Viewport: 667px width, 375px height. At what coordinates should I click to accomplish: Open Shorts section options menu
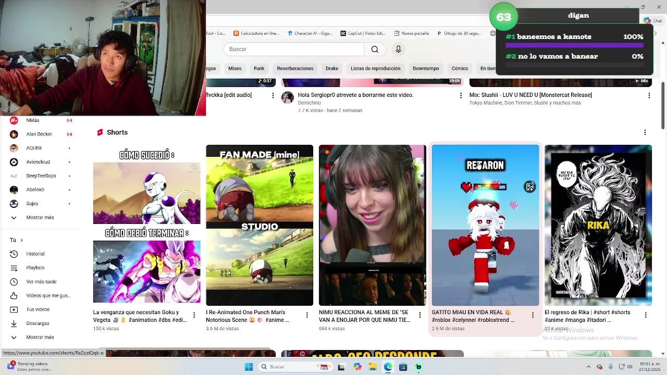pos(645,132)
